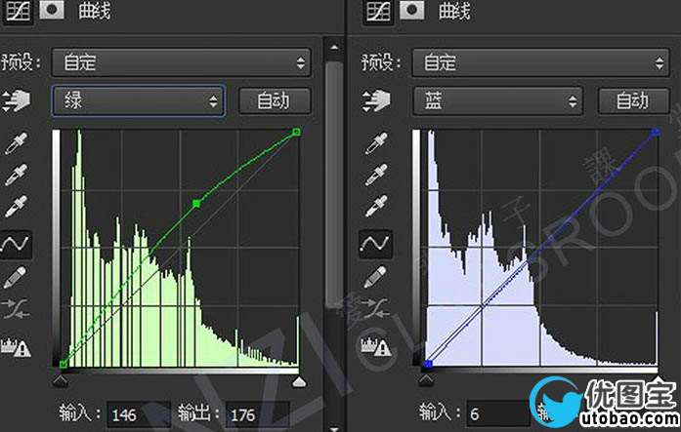Open preset dropdown in blue curves panel
This screenshot has width=681, height=432.
[x=540, y=62]
